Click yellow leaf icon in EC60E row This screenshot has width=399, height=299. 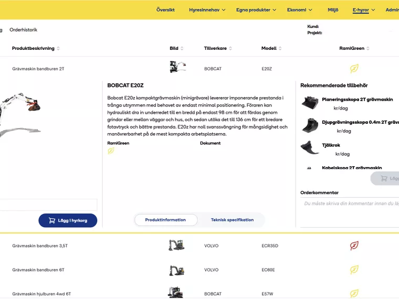click(354, 270)
